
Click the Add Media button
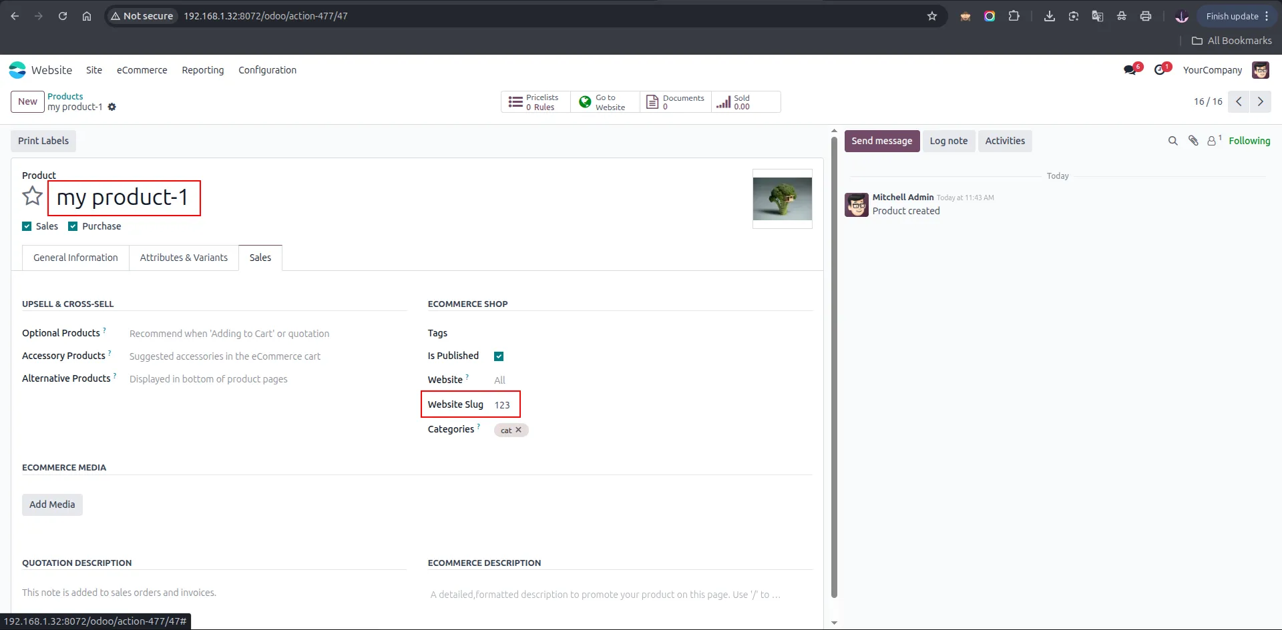click(52, 505)
